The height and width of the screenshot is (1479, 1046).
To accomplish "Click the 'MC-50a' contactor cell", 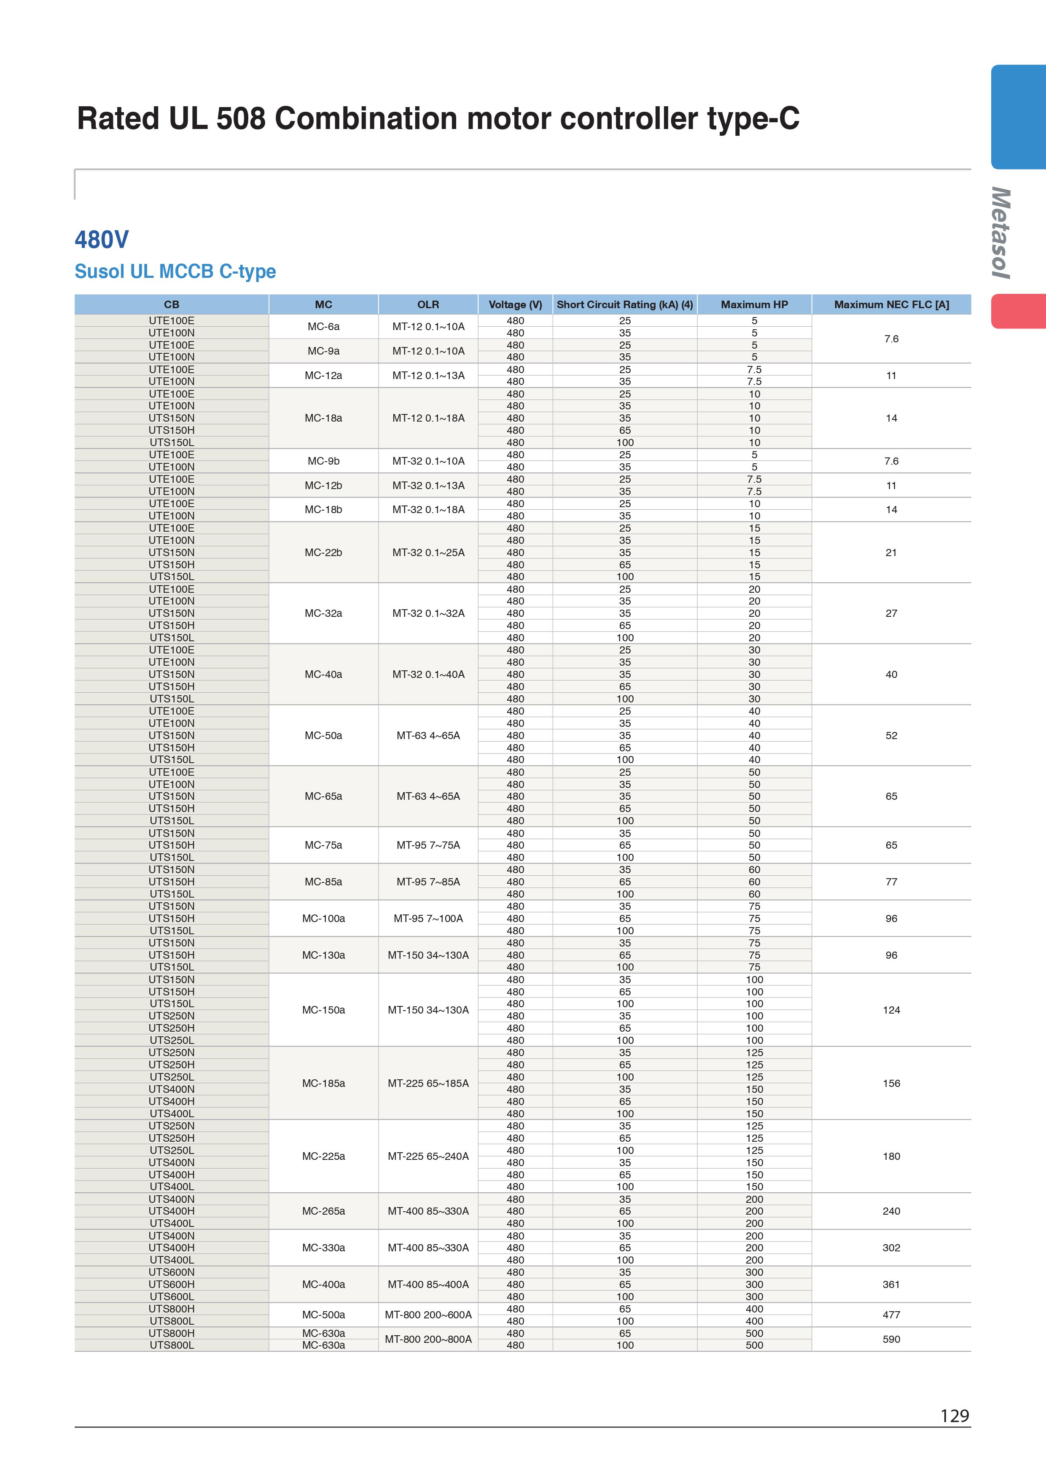I will coord(323,736).
